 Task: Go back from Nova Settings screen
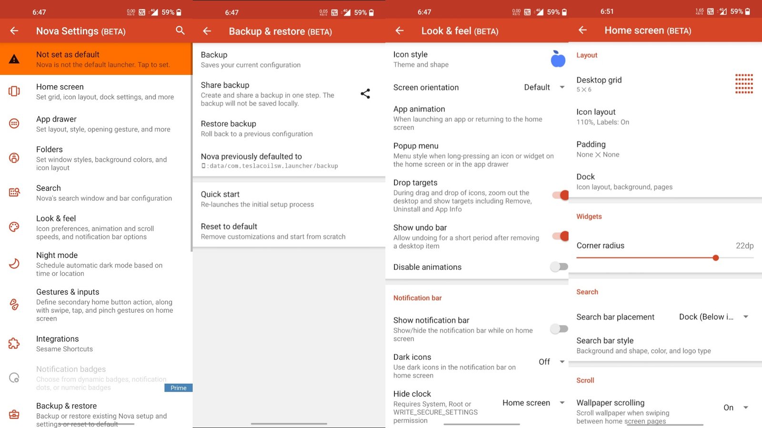click(x=14, y=31)
